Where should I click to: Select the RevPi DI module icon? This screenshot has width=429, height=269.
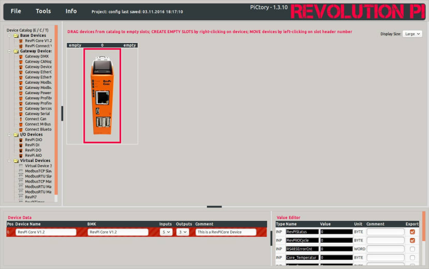(x=21, y=145)
